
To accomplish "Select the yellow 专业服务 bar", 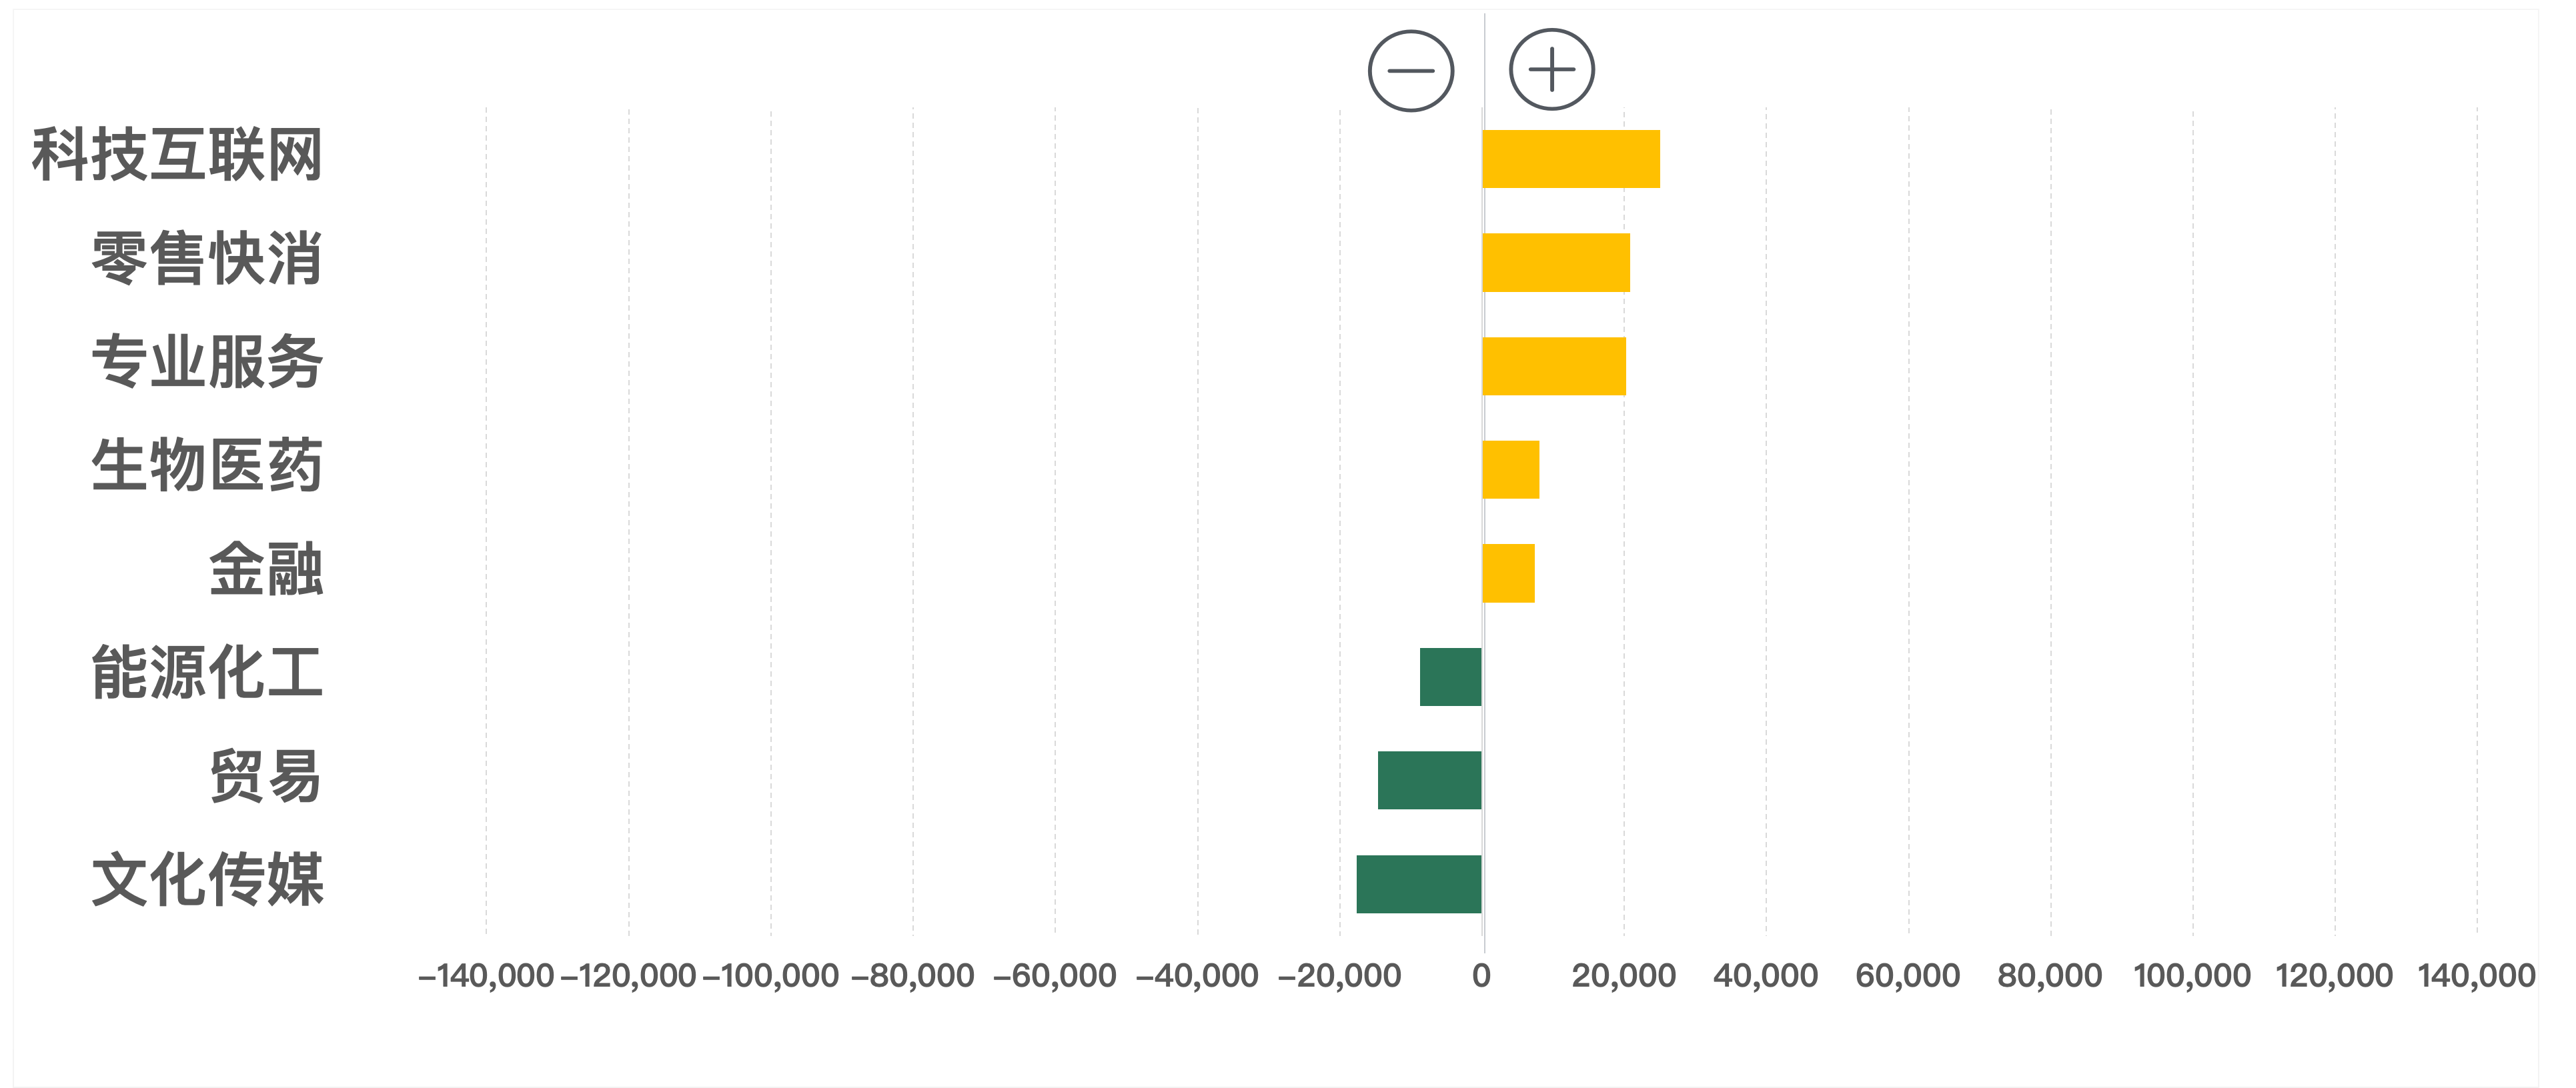I will (x=1553, y=367).
